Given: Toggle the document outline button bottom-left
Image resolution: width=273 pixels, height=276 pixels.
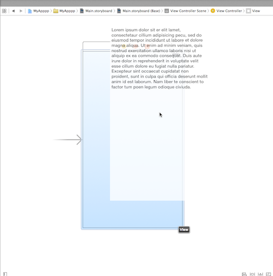Looking at the screenshot, I should [x=5, y=274].
